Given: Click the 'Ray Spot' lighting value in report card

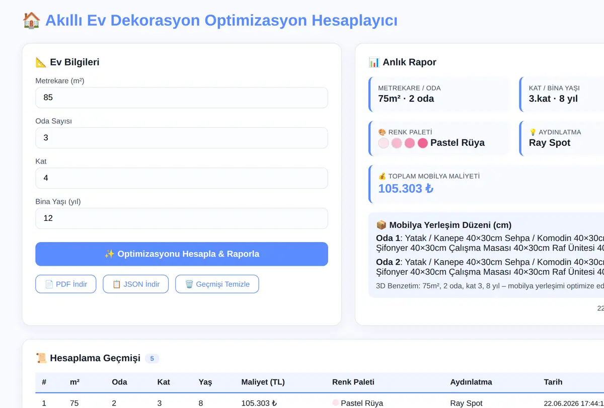Looking at the screenshot, I should coord(550,142).
